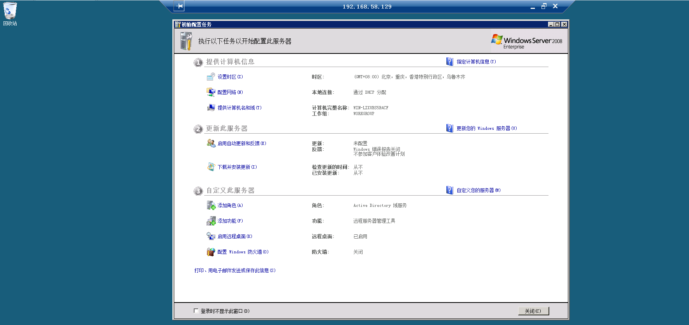689x325 pixels.
Task: Click the automatic updates and feedback icon
Action: 211,143
